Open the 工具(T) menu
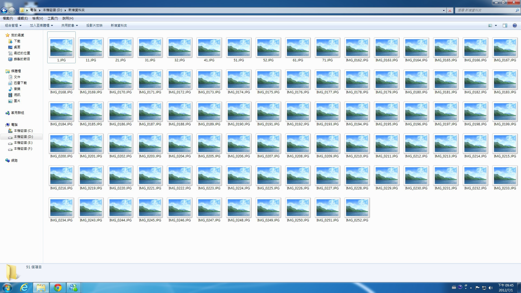The height and width of the screenshot is (293, 521). pyautogui.click(x=53, y=18)
